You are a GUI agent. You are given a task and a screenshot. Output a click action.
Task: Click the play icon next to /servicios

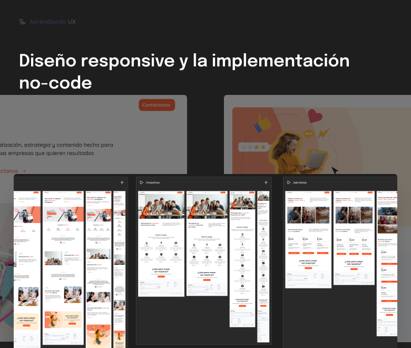(x=288, y=182)
